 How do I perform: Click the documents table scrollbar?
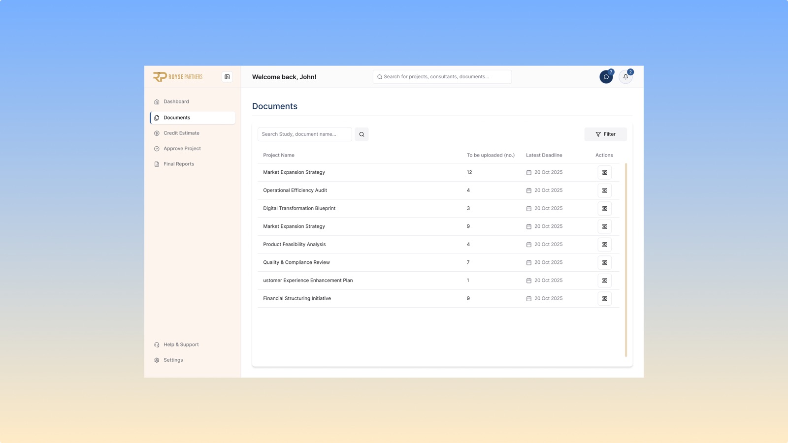pos(626,260)
